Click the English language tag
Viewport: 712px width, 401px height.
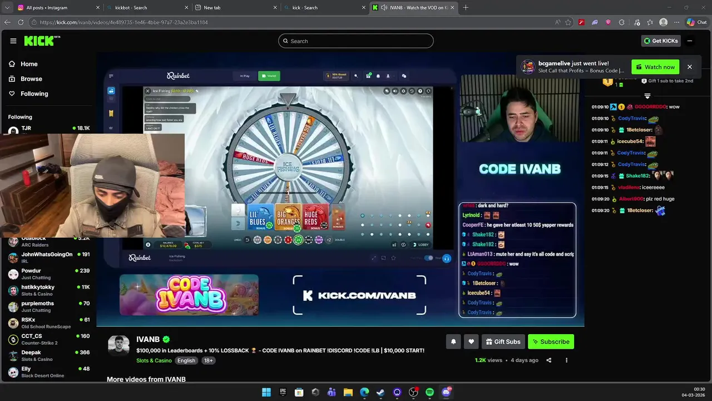[186, 360]
